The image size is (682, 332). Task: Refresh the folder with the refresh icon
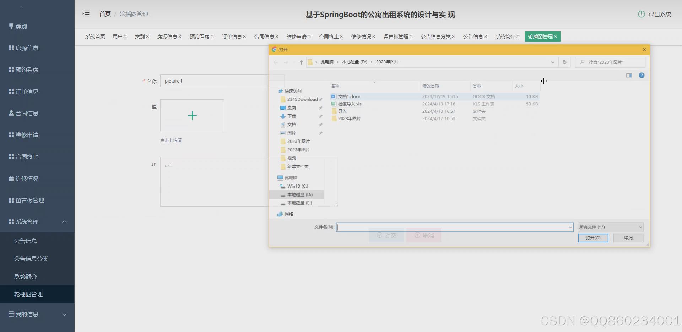coord(564,62)
